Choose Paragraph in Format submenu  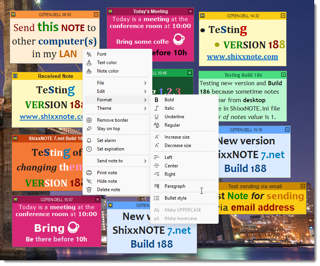184,186
